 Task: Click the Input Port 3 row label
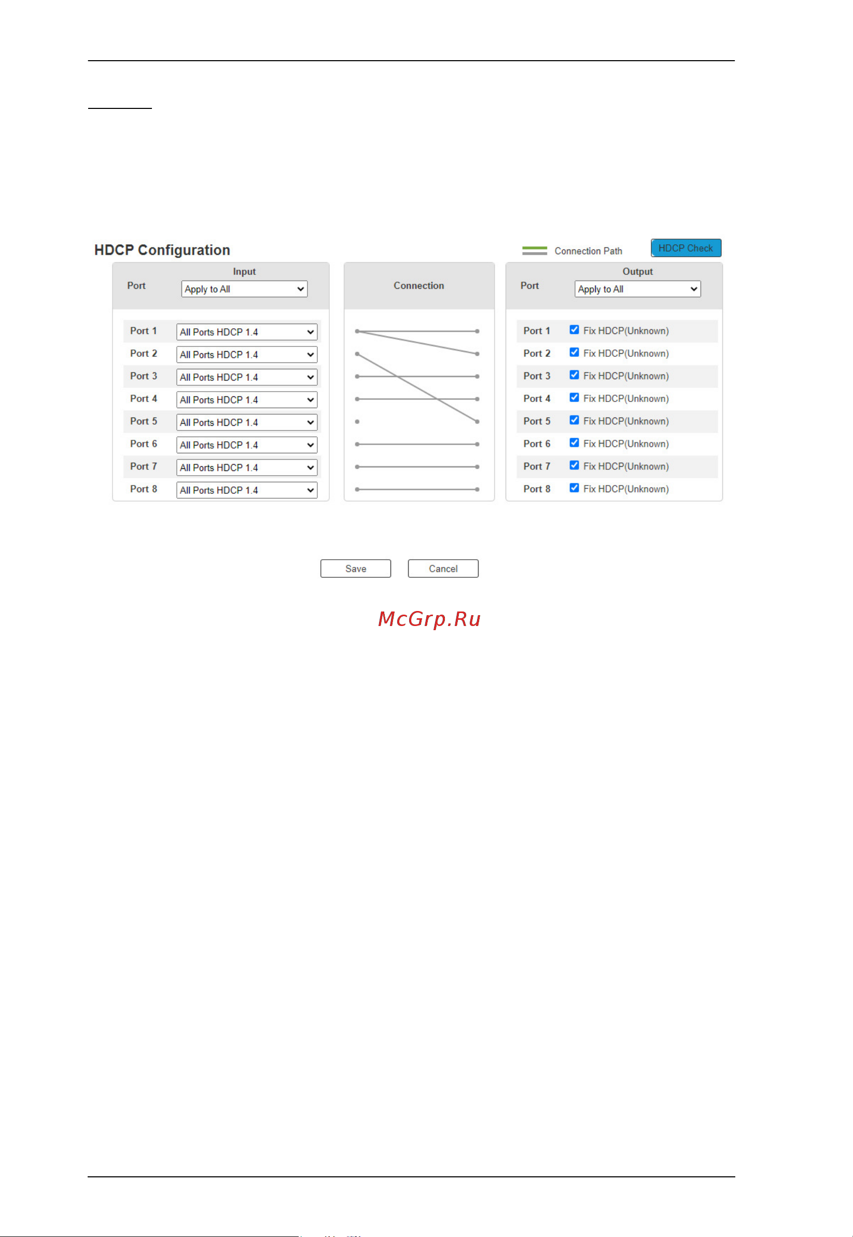[143, 377]
